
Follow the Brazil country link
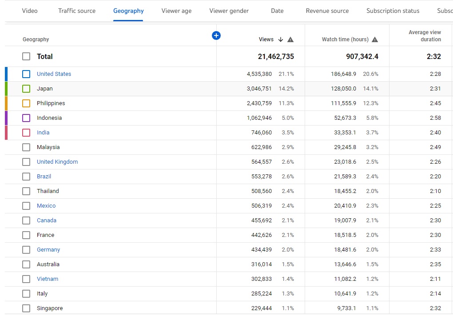pos(44,177)
